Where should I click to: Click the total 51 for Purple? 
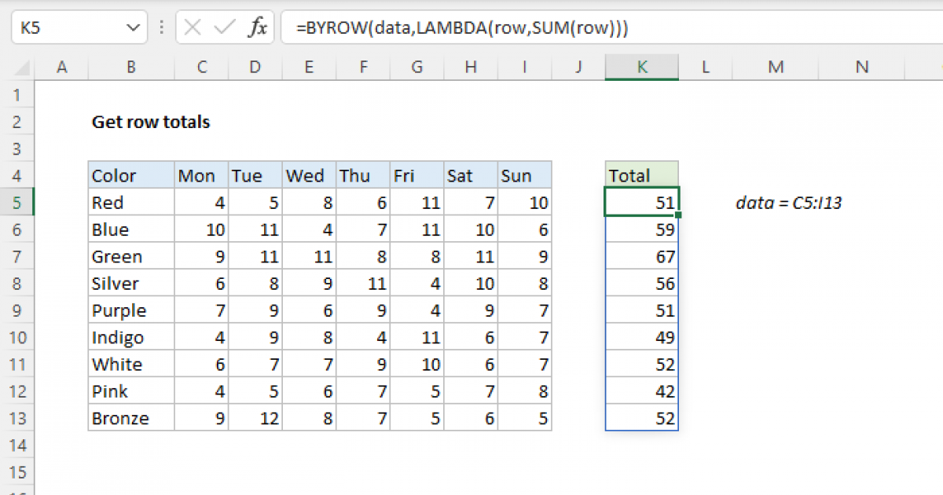tap(642, 310)
